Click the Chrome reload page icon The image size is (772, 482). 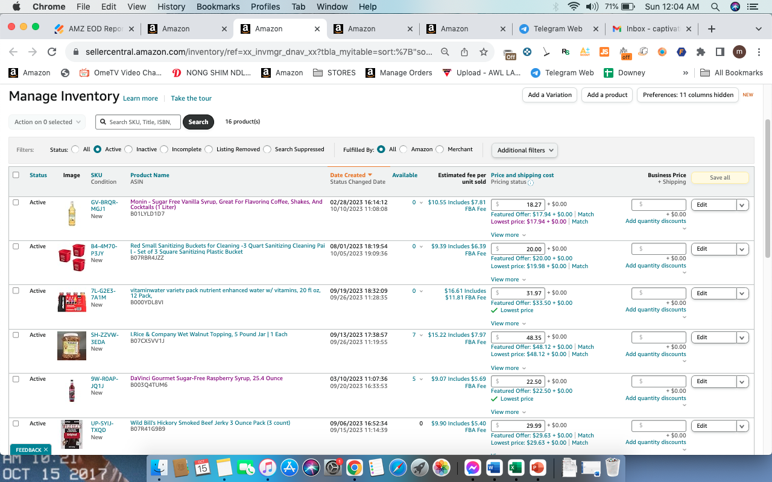tap(52, 52)
